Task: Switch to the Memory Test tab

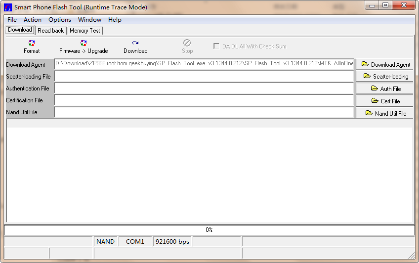Action: pyautogui.click(x=84, y=31)
